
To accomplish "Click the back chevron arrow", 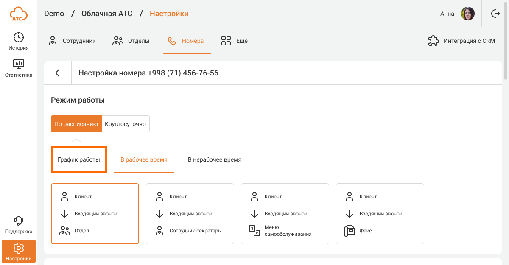I will click(x=58, y=73).
